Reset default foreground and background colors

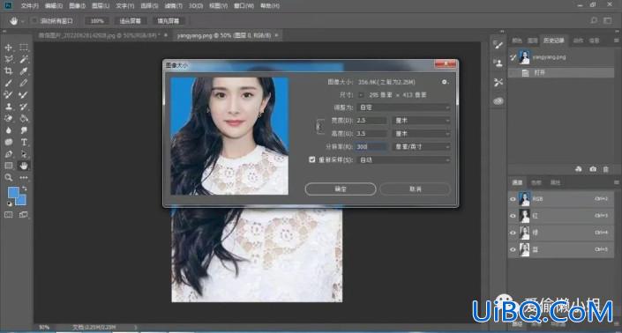[x=9, y=203]
